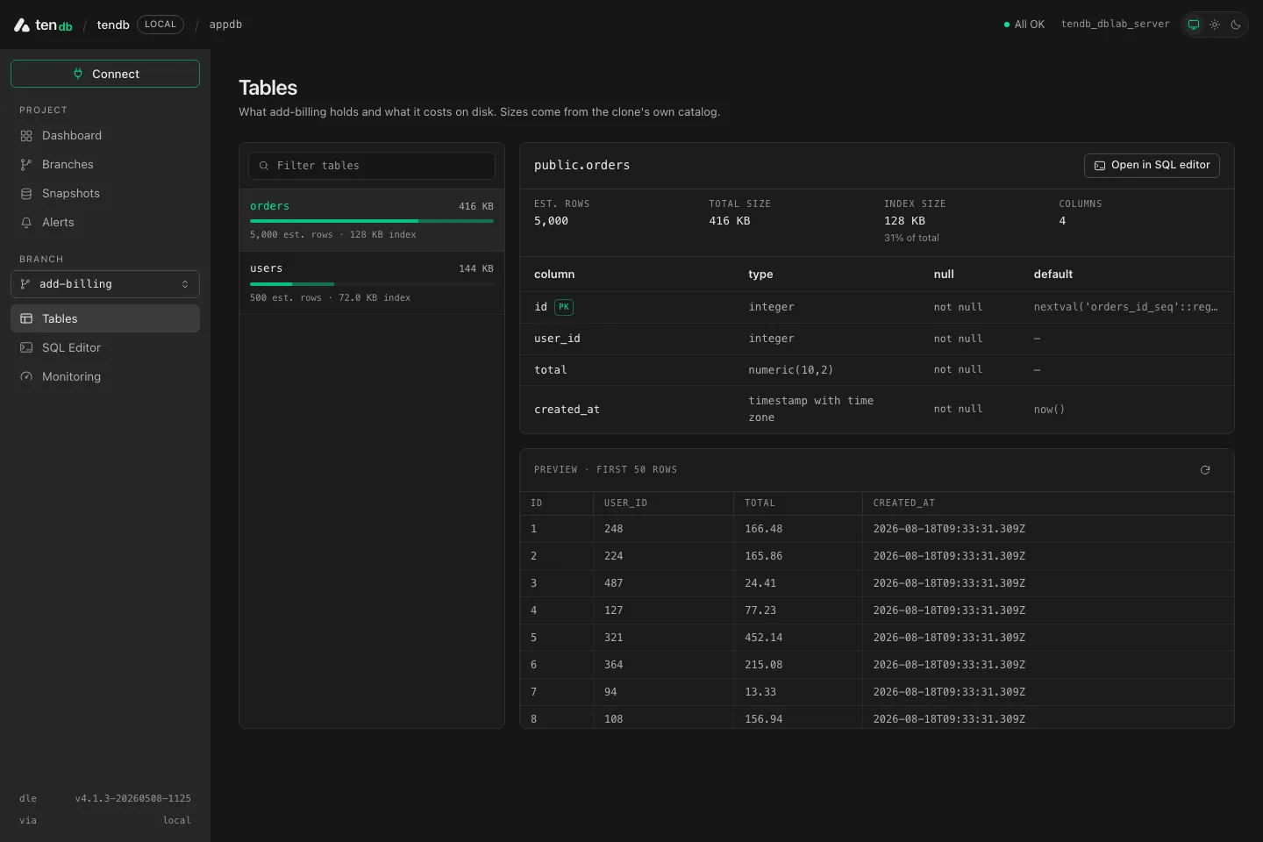Click the CREATED_AT column header
Image resolution: width=1263 pixels, height=842 pixels.
[x=904, y=503]
